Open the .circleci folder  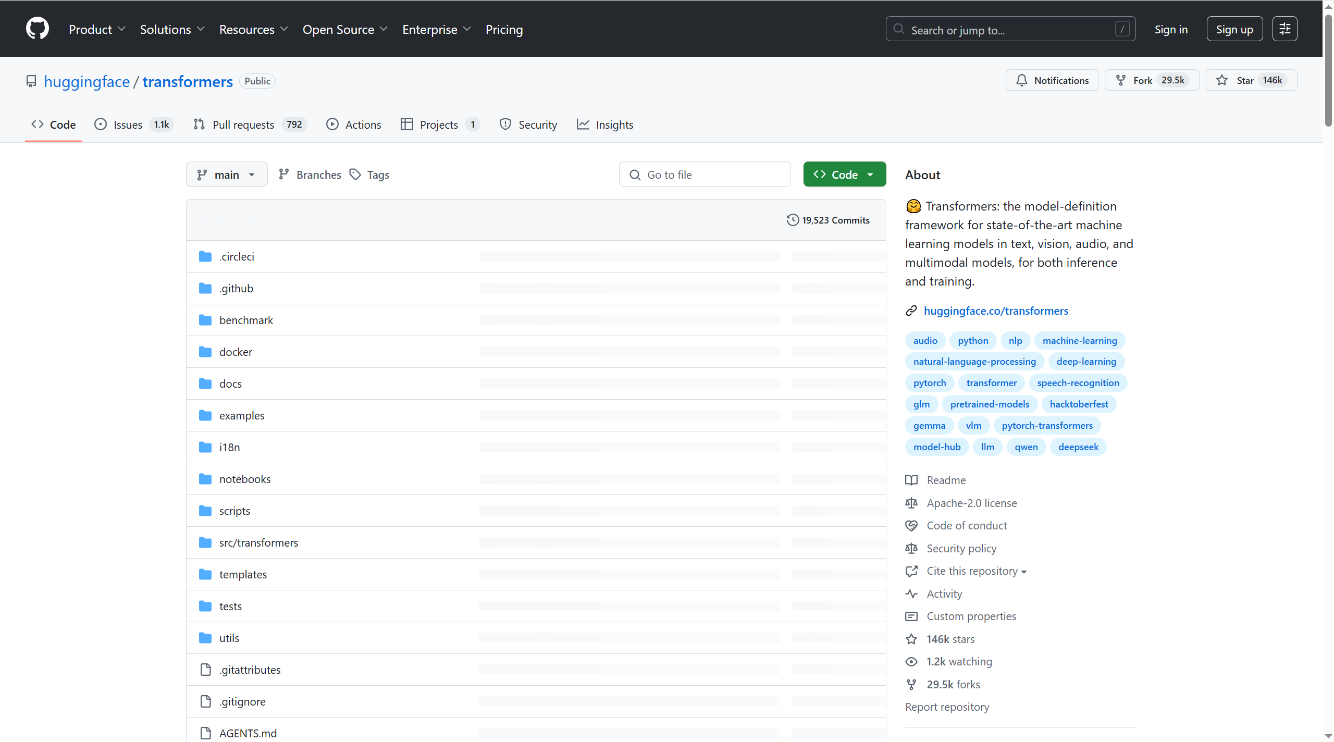pyautogui.click(x=237, y=256)
